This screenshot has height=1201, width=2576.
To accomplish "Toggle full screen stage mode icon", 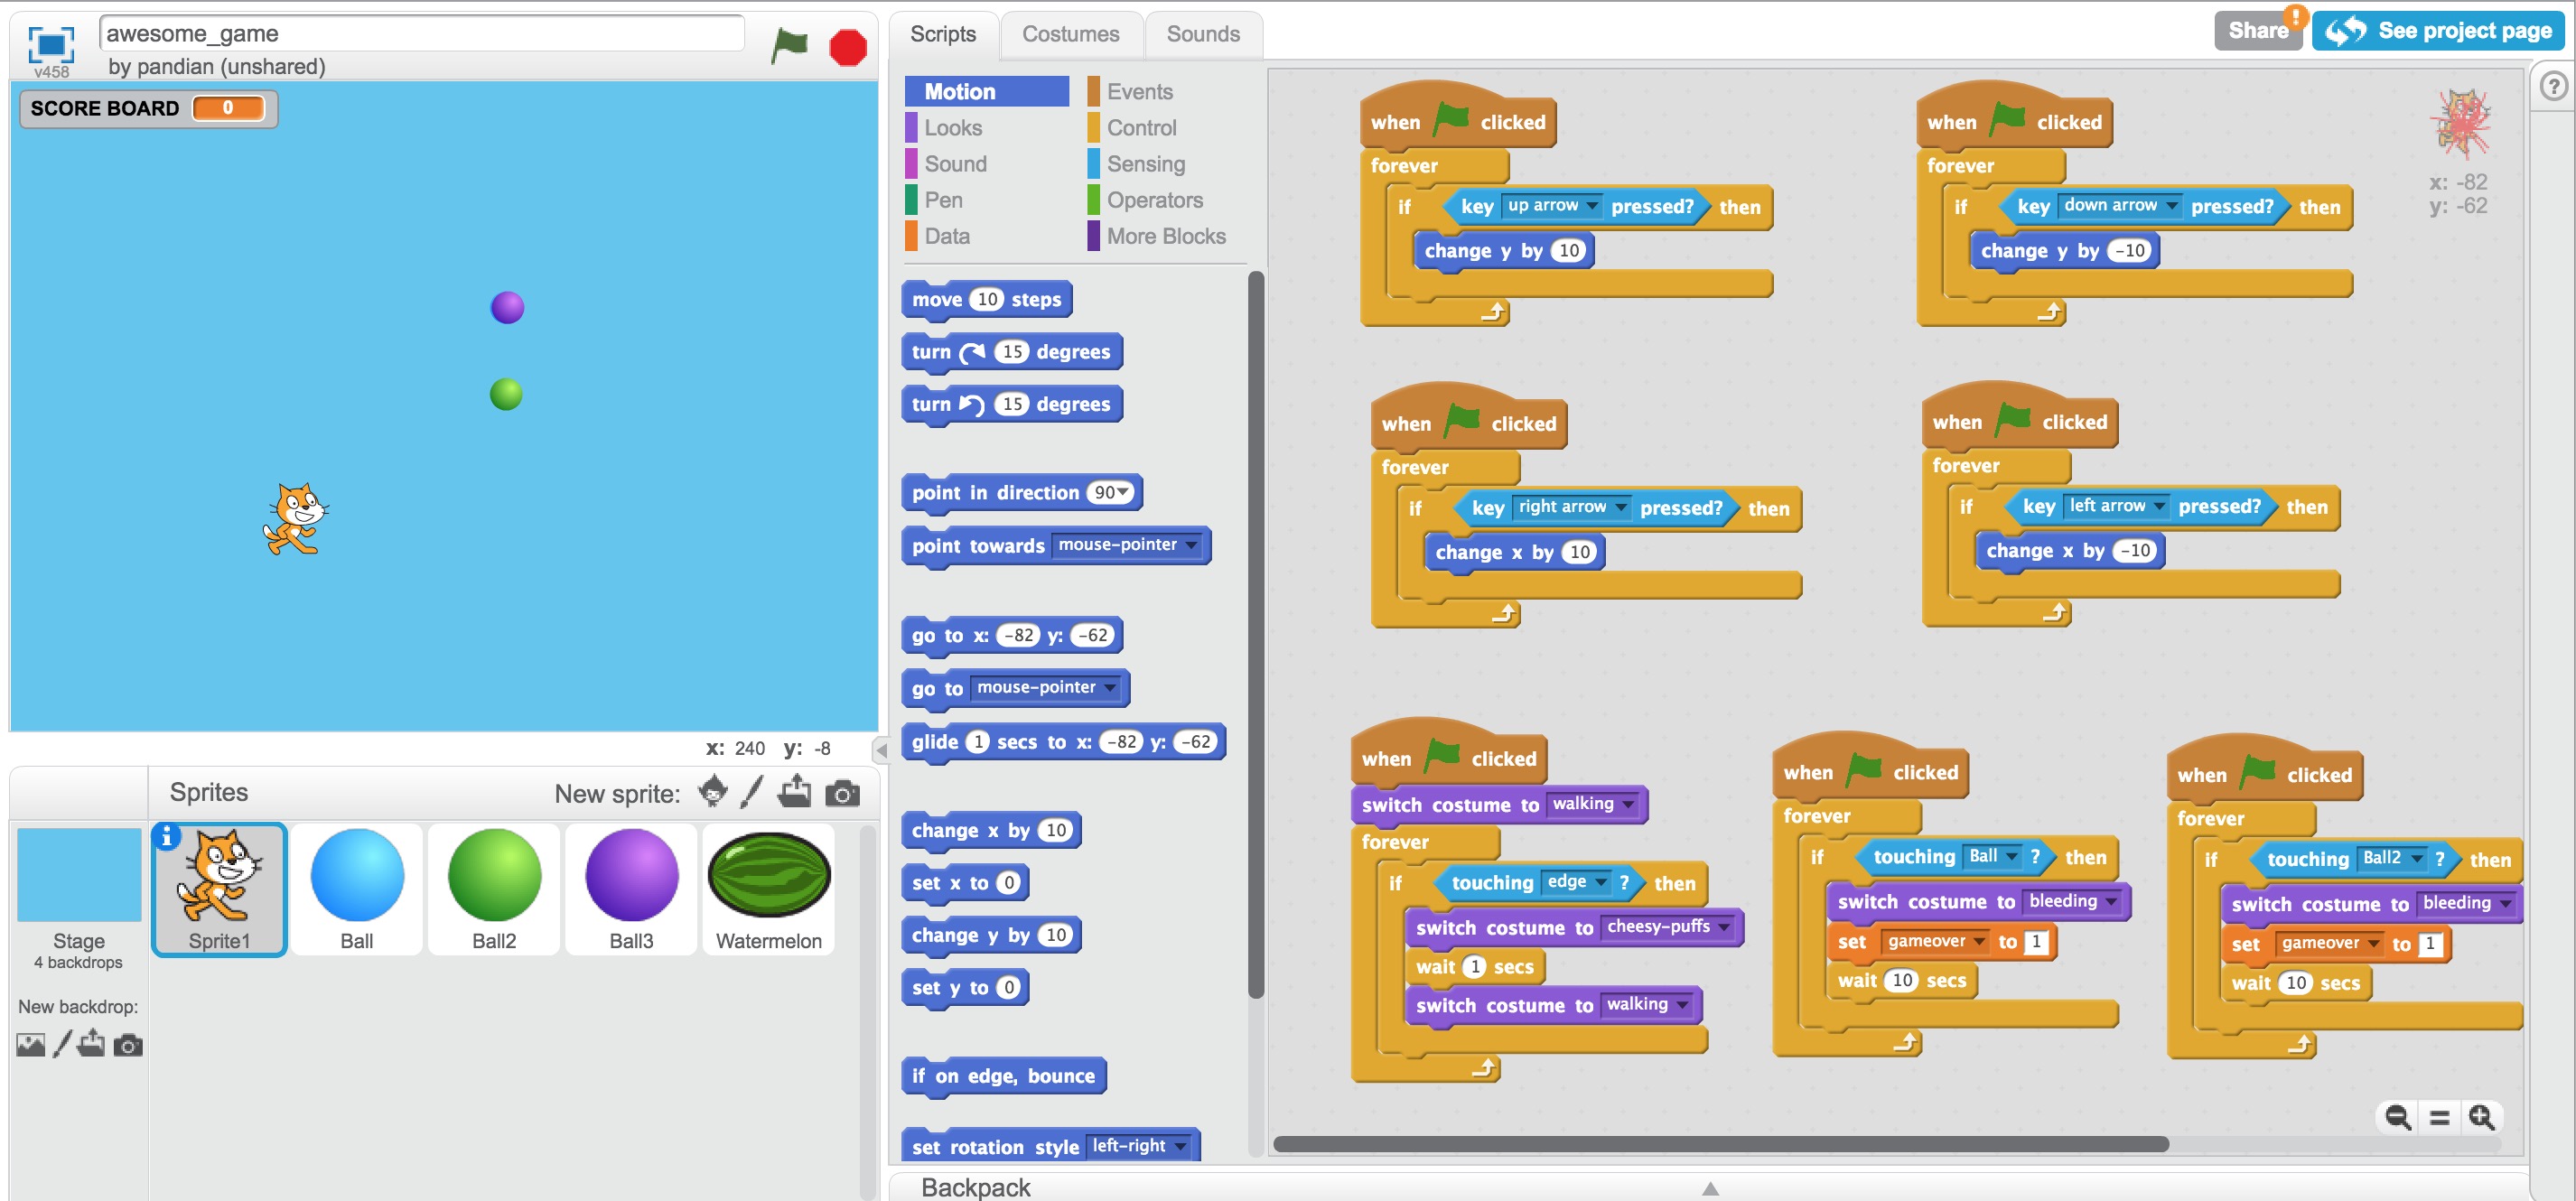I will click(x=51, y=43).
